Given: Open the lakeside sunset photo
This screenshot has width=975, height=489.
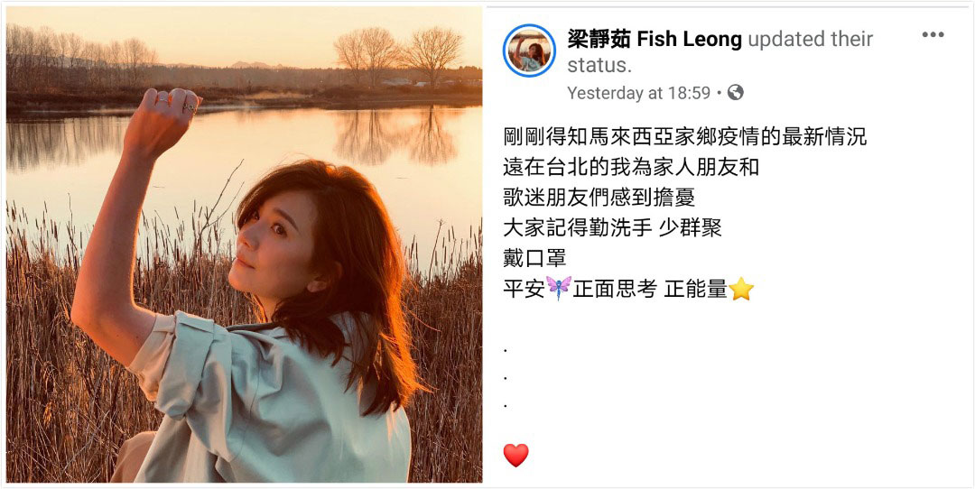Looking at the screenshot, I should [x=244, y=244].
